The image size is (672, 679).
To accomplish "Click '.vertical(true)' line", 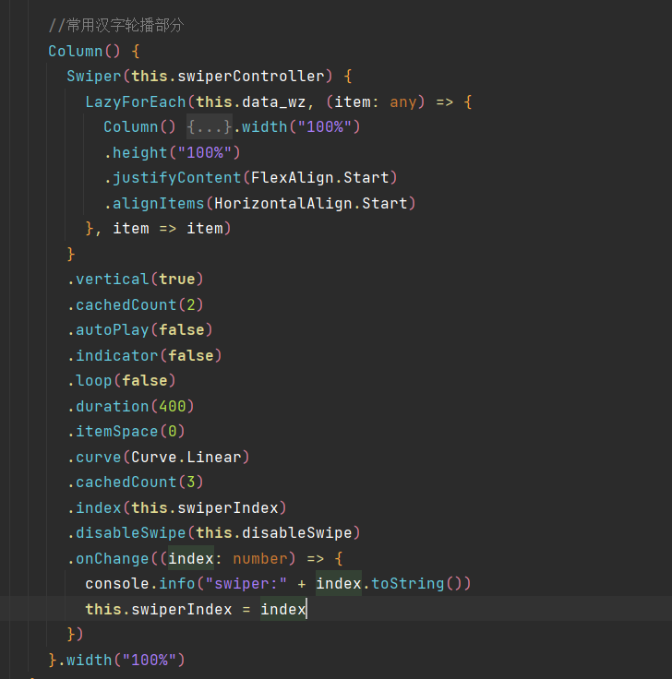I will click(135, 279).
